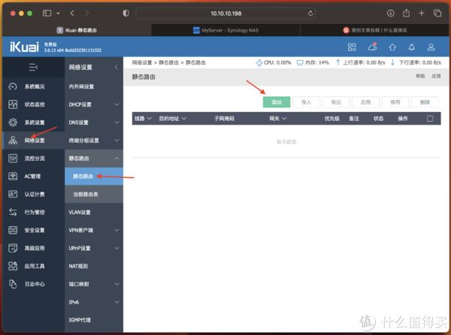Click the 导入 button
Screen dimensions: 451x335
pyautogui.click(x=306, y=101)
